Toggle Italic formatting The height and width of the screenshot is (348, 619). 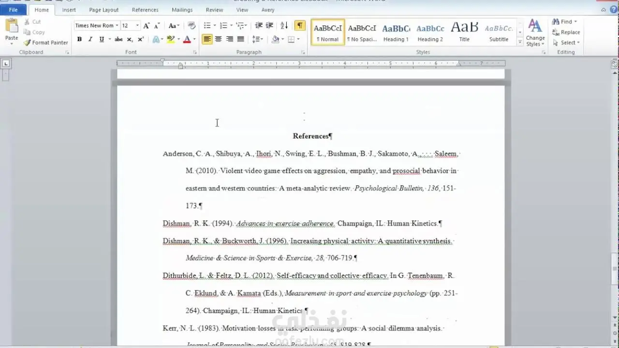coord(90,39)
